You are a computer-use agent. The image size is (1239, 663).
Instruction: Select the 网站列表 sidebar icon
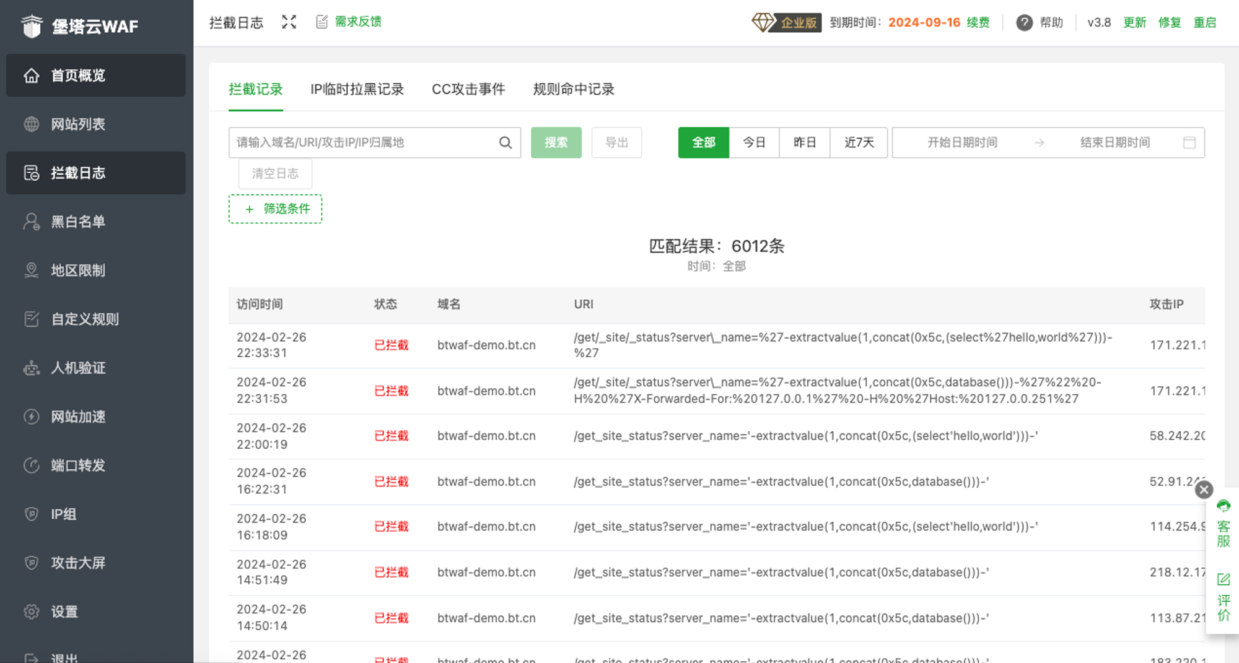coord(31,124)
